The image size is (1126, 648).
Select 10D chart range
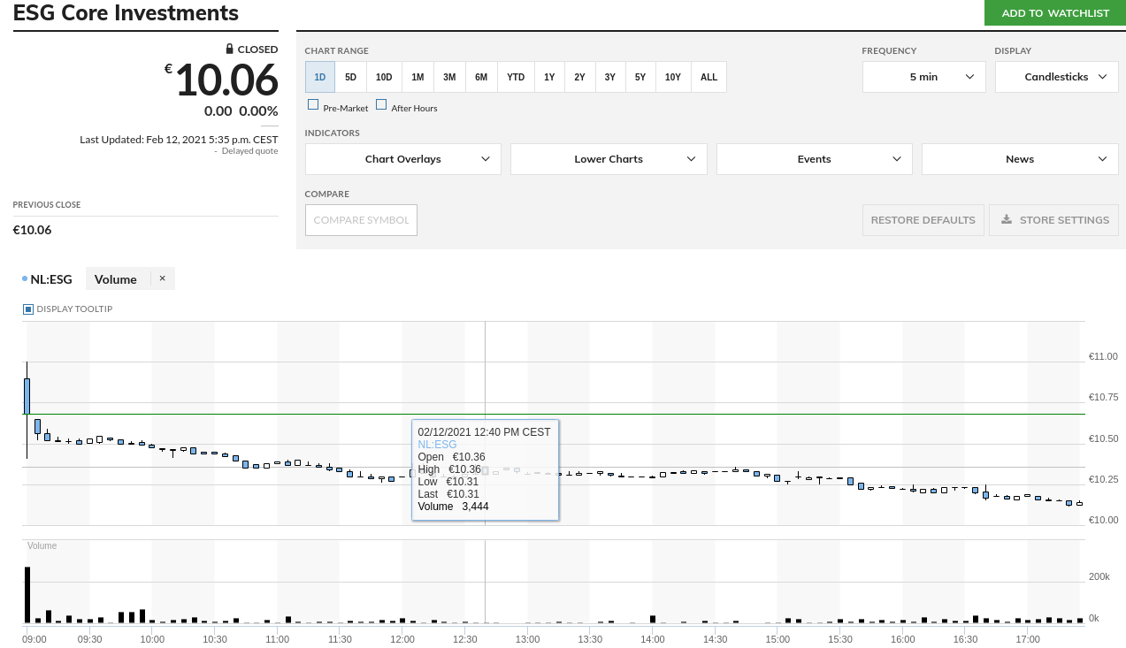[384, 77]
